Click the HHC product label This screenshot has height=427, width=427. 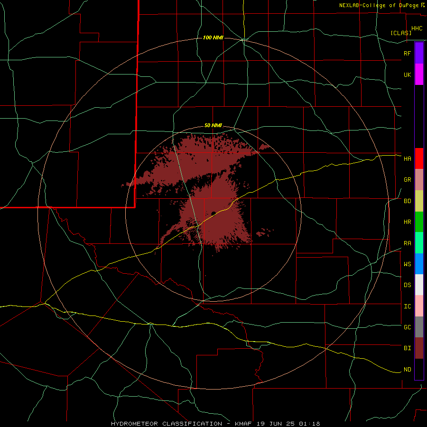click(417, 28)
